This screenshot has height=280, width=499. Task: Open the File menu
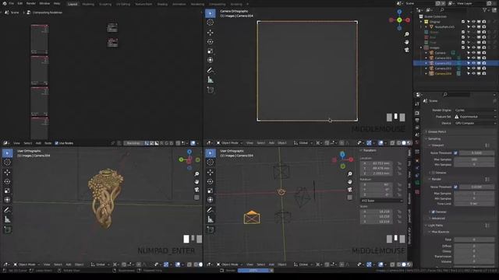pos(12,3)
